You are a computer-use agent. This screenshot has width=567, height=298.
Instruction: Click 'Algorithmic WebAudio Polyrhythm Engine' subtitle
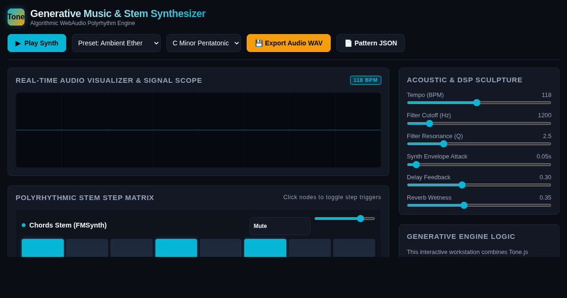[x=83, y=23]
